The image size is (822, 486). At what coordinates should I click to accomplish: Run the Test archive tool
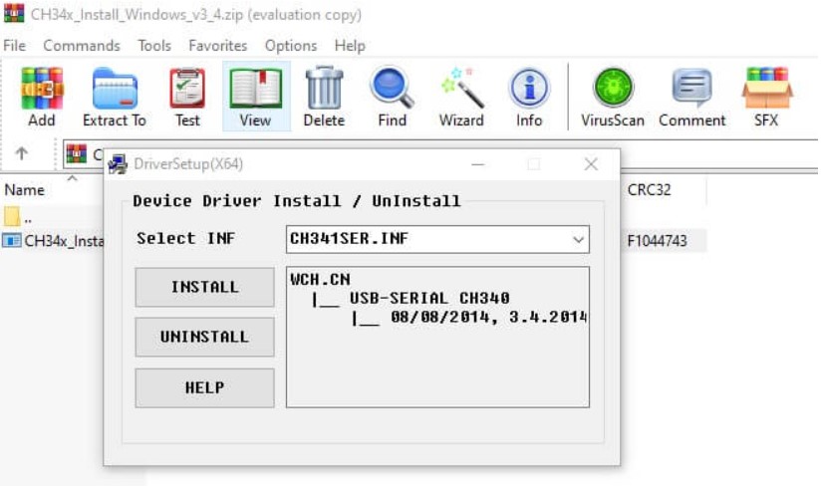click(187, 97)
